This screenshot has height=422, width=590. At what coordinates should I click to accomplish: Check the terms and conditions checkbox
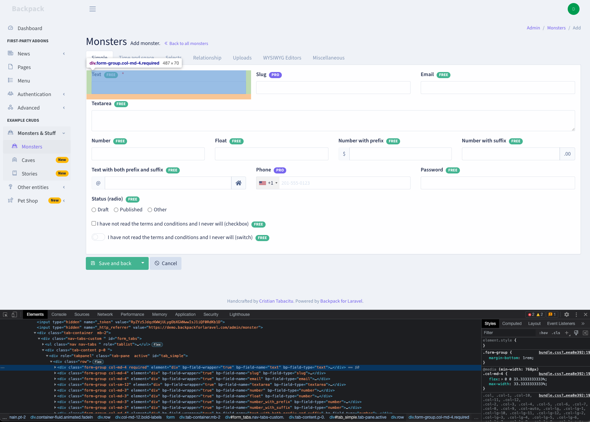94,223
